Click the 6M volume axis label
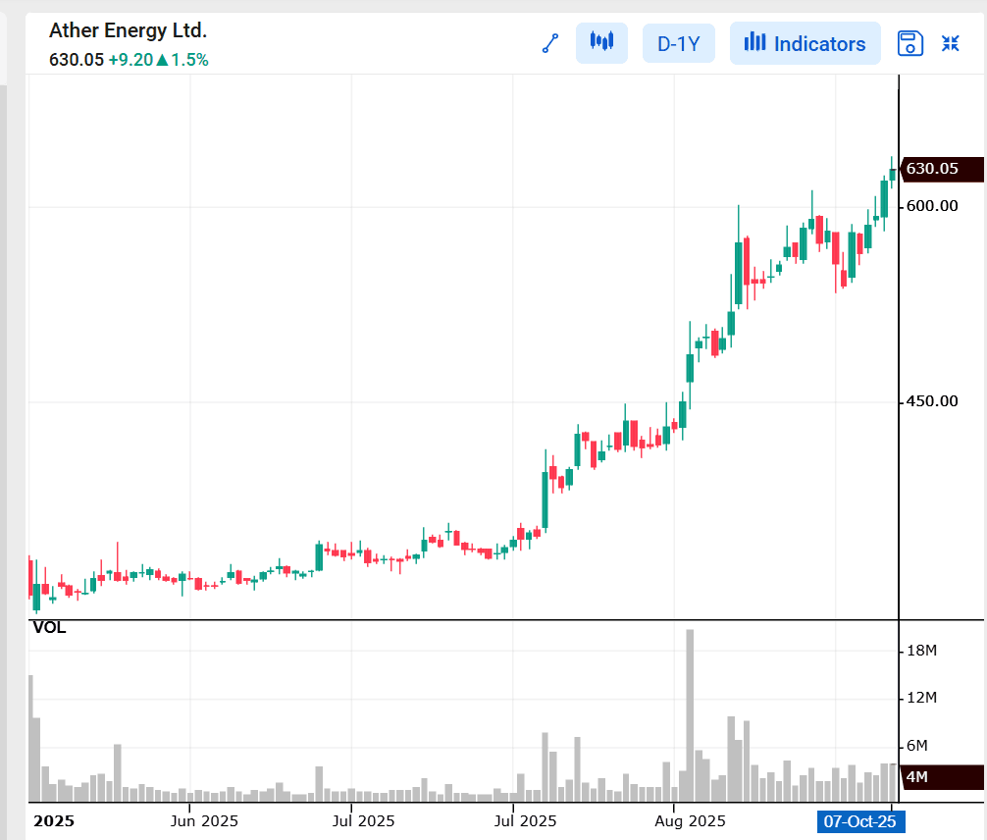The height and width of the screenshot is (840, 987). [917, 746]
